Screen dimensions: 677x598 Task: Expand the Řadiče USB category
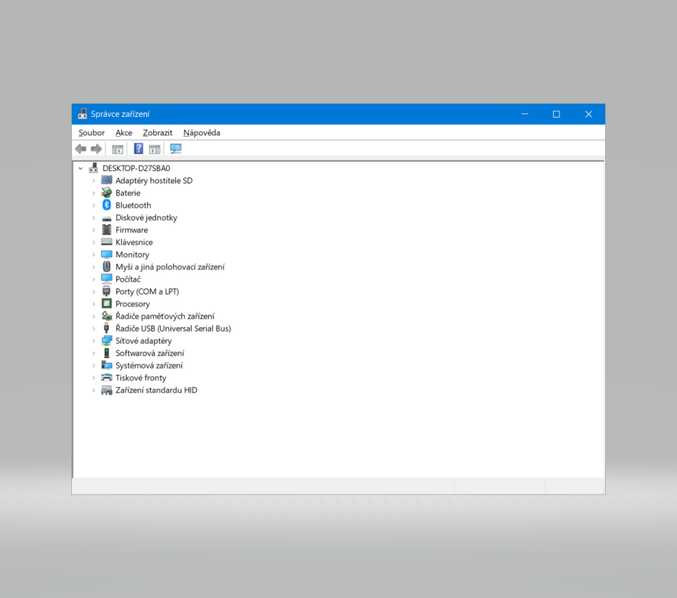pyautogui.click(x=93, y=329)
